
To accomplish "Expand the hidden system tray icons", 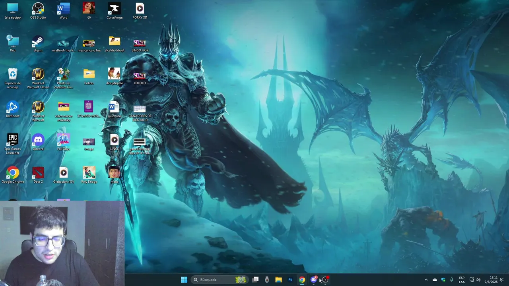I will (426, 280).
